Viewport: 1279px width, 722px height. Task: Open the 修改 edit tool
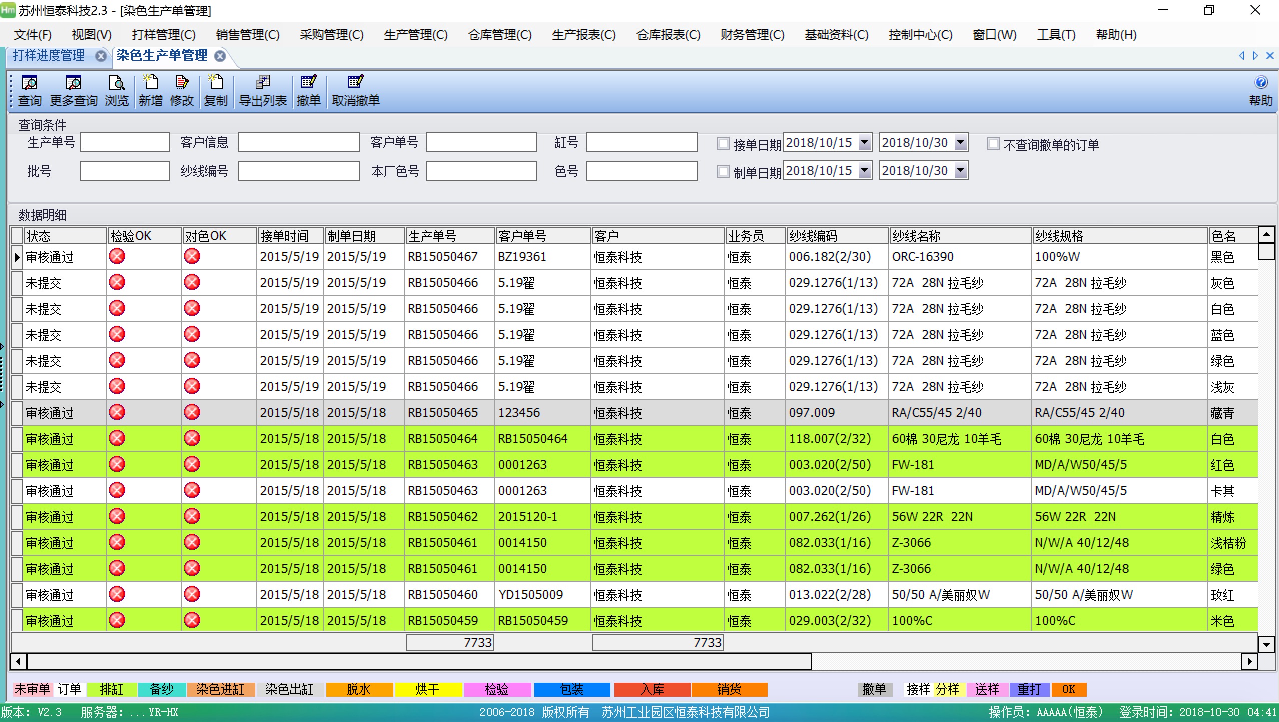[x=182, y=90]
